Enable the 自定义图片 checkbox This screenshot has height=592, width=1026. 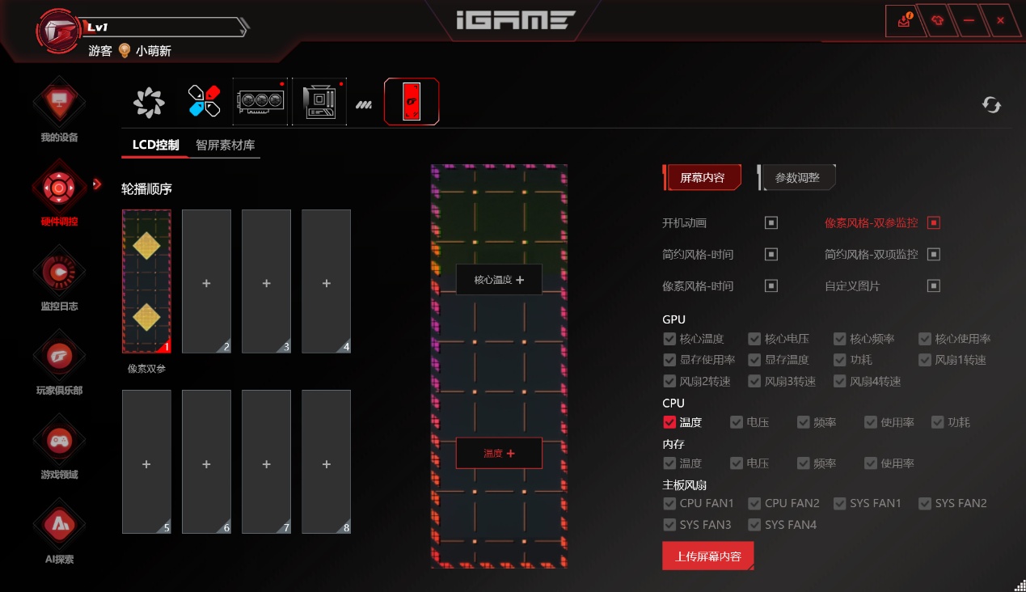coord(934,285)
